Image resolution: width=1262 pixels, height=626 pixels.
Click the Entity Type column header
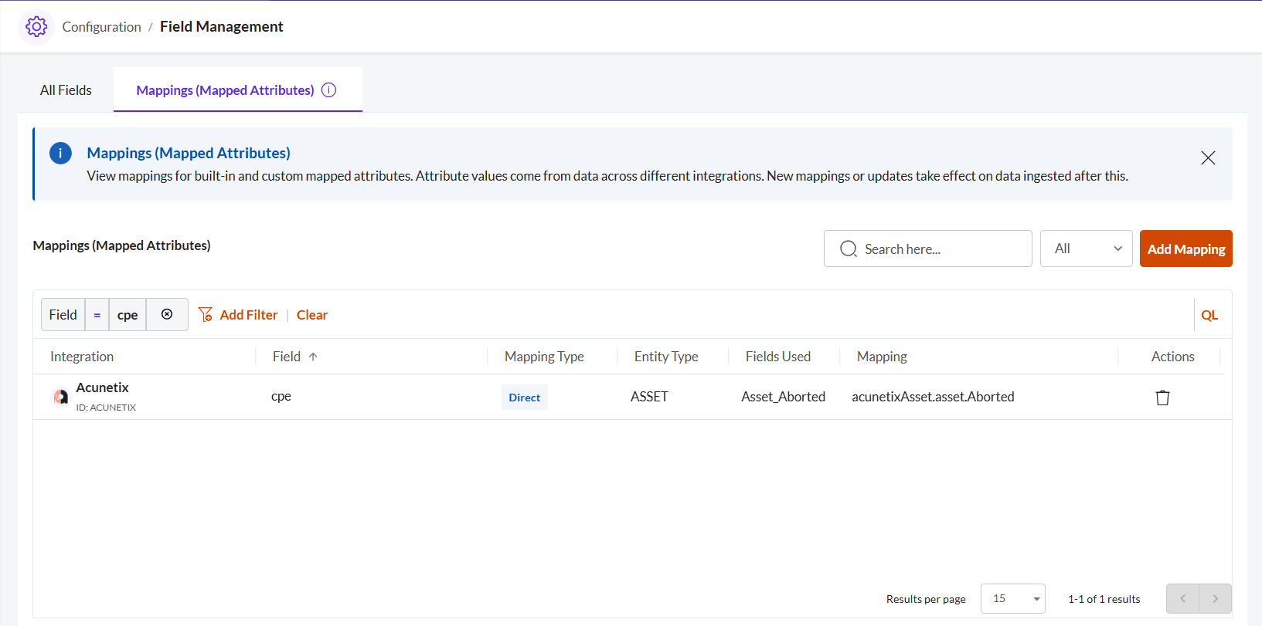[666, 357]
